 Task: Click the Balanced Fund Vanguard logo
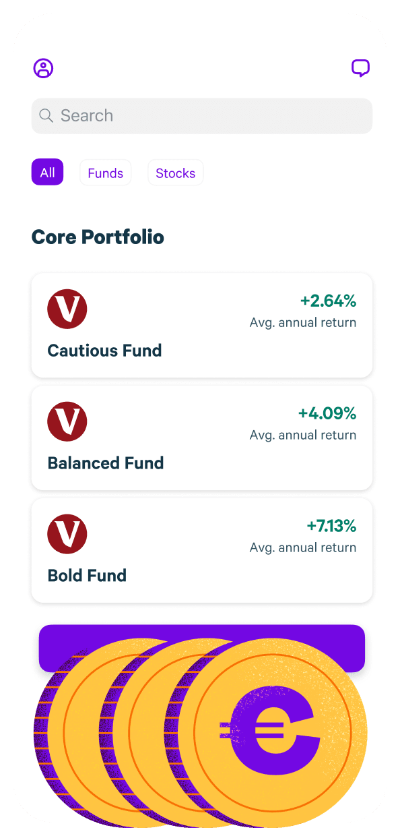point(67,422)
